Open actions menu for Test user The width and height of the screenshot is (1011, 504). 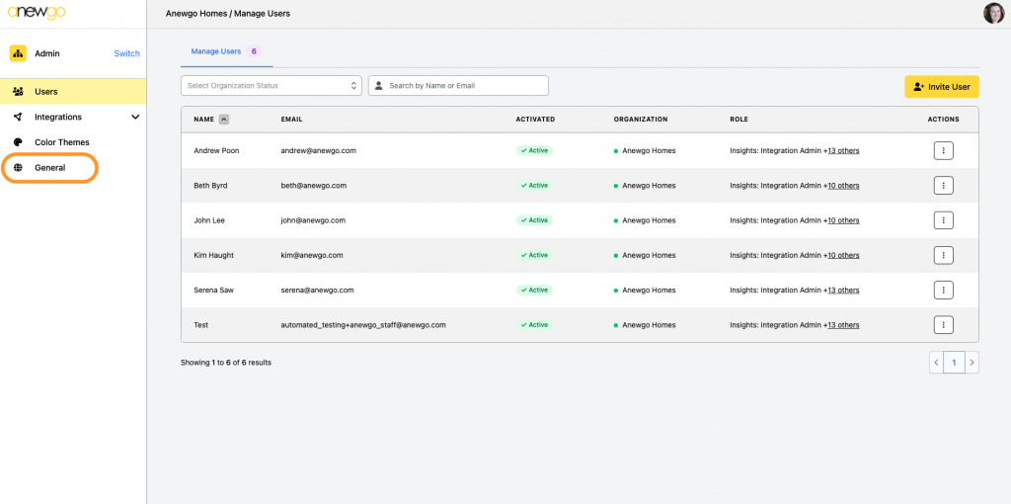943,324
